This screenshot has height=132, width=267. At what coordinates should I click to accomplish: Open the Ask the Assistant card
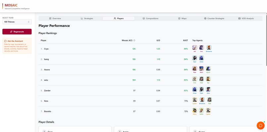coord(17,46)
